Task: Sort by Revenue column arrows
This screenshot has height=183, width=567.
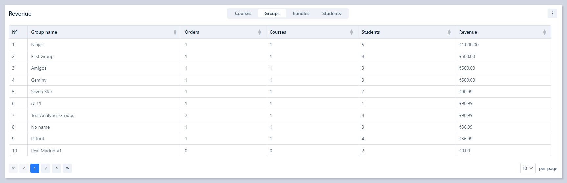Action: (544, 32)
